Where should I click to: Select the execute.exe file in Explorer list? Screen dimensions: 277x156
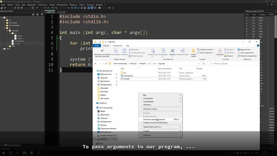(164, 76)
